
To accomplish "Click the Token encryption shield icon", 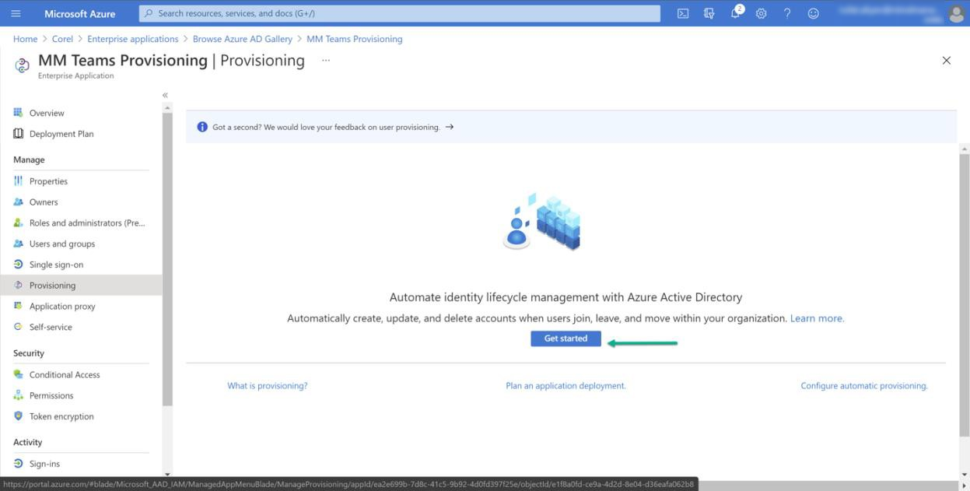I will 18,416.
